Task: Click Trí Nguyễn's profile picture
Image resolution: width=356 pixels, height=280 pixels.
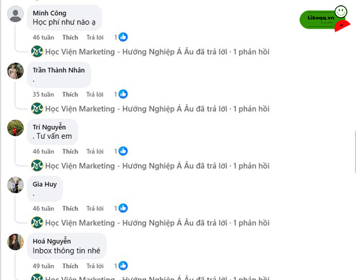Action: click(16, 128)
